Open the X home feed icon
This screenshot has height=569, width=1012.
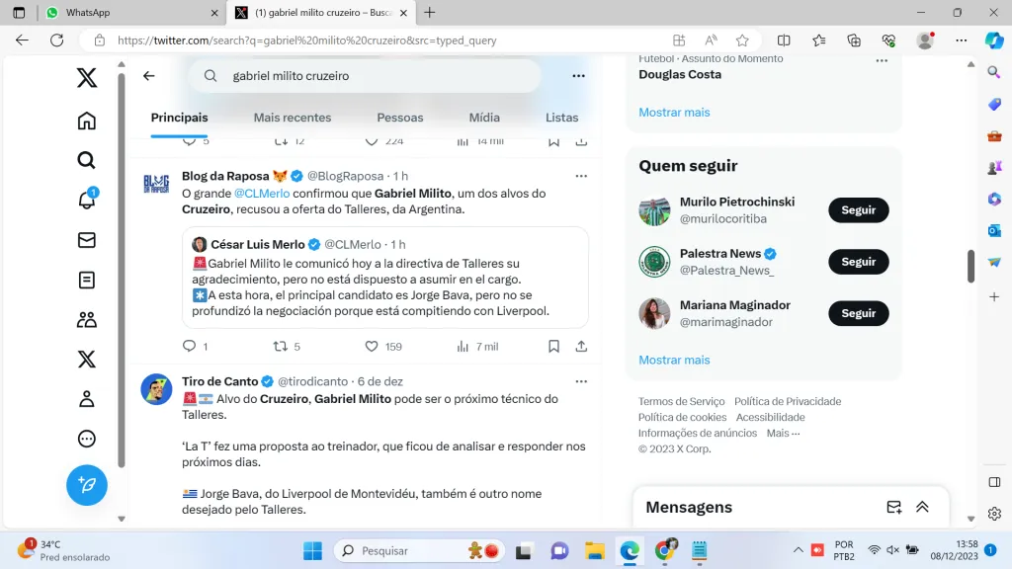point(87,122)
